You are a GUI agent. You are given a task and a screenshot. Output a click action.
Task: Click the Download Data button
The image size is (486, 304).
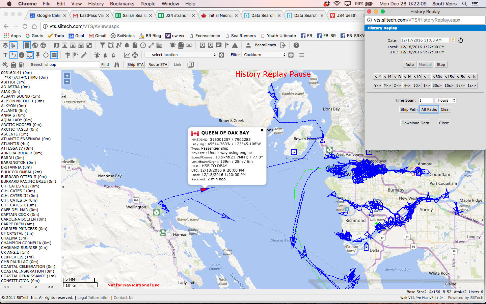[x=415, y=123]
